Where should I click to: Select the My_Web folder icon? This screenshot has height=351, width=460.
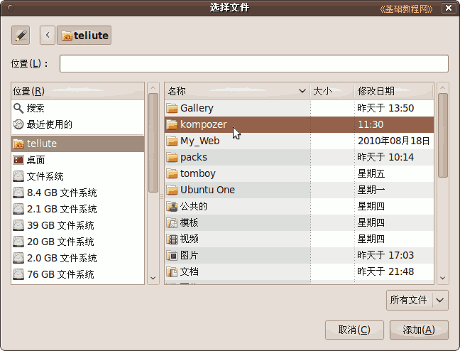coord(172,141)
